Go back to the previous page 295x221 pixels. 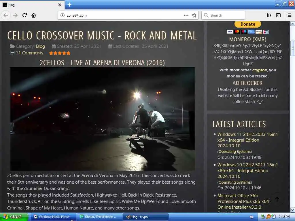pos(6,15)
